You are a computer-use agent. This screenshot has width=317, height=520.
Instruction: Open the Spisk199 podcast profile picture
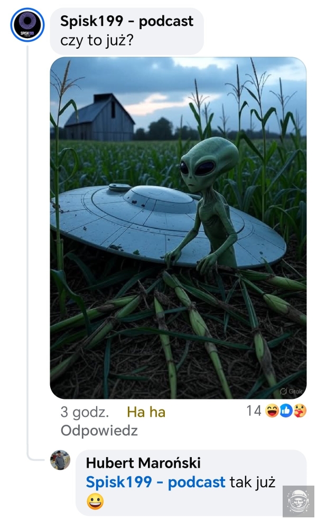click(x=27, y=24)
